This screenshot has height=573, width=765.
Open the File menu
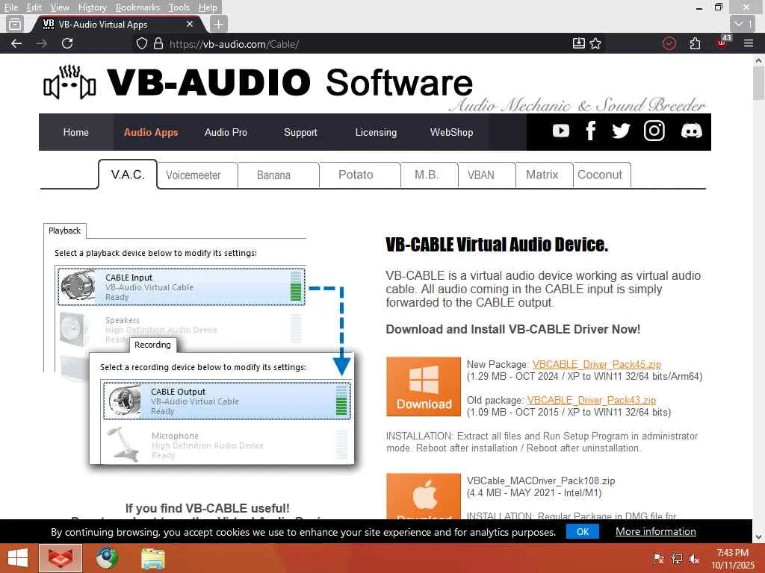pyautogui.click(x=10, y=7)
